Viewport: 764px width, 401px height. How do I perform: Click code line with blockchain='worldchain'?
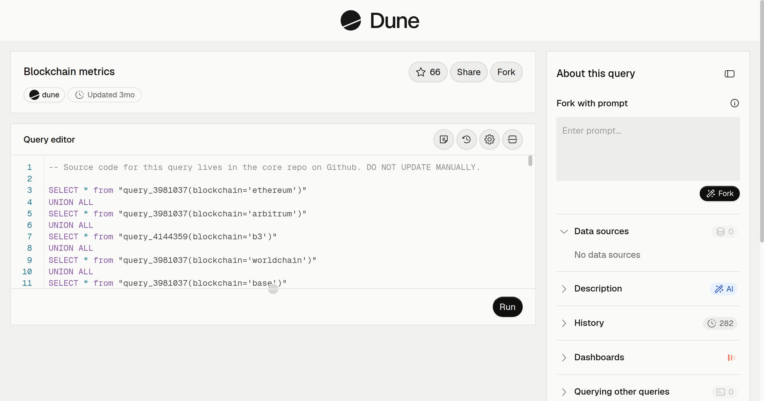(182, 260)
